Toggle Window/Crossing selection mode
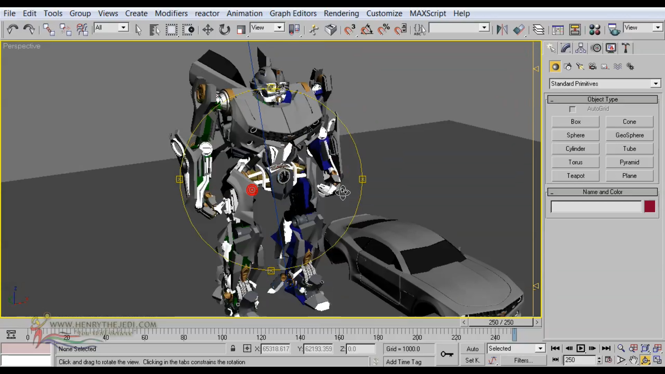The image size is (665, 374). pyautogui.click(x=188, y=30)
